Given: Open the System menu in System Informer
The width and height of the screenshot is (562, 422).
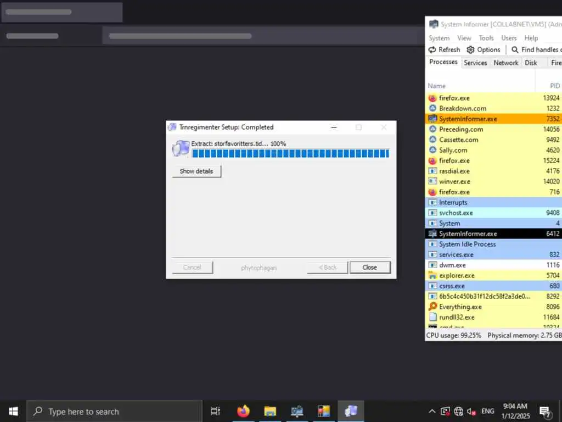Looking at the screenshot, I should 439,38.
